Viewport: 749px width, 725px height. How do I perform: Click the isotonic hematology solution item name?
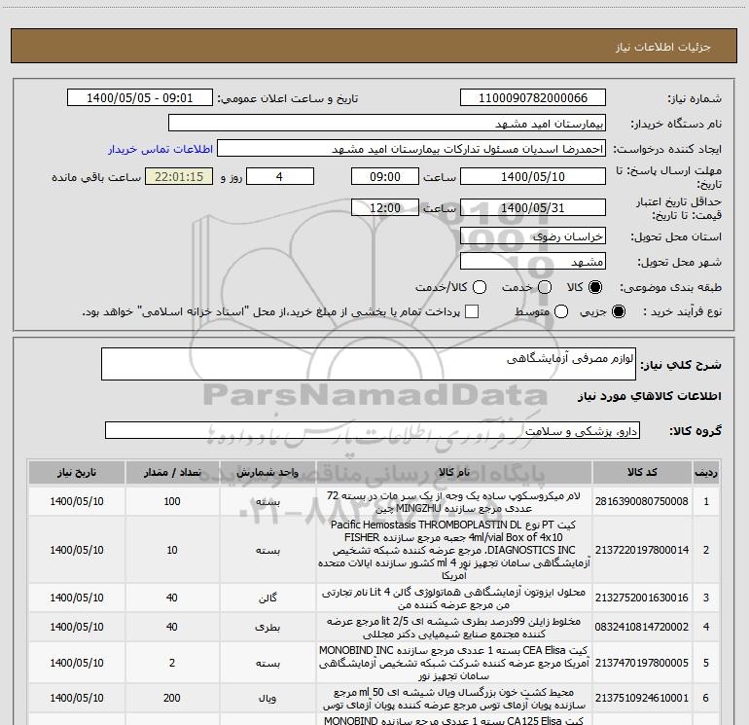[454, 598]
